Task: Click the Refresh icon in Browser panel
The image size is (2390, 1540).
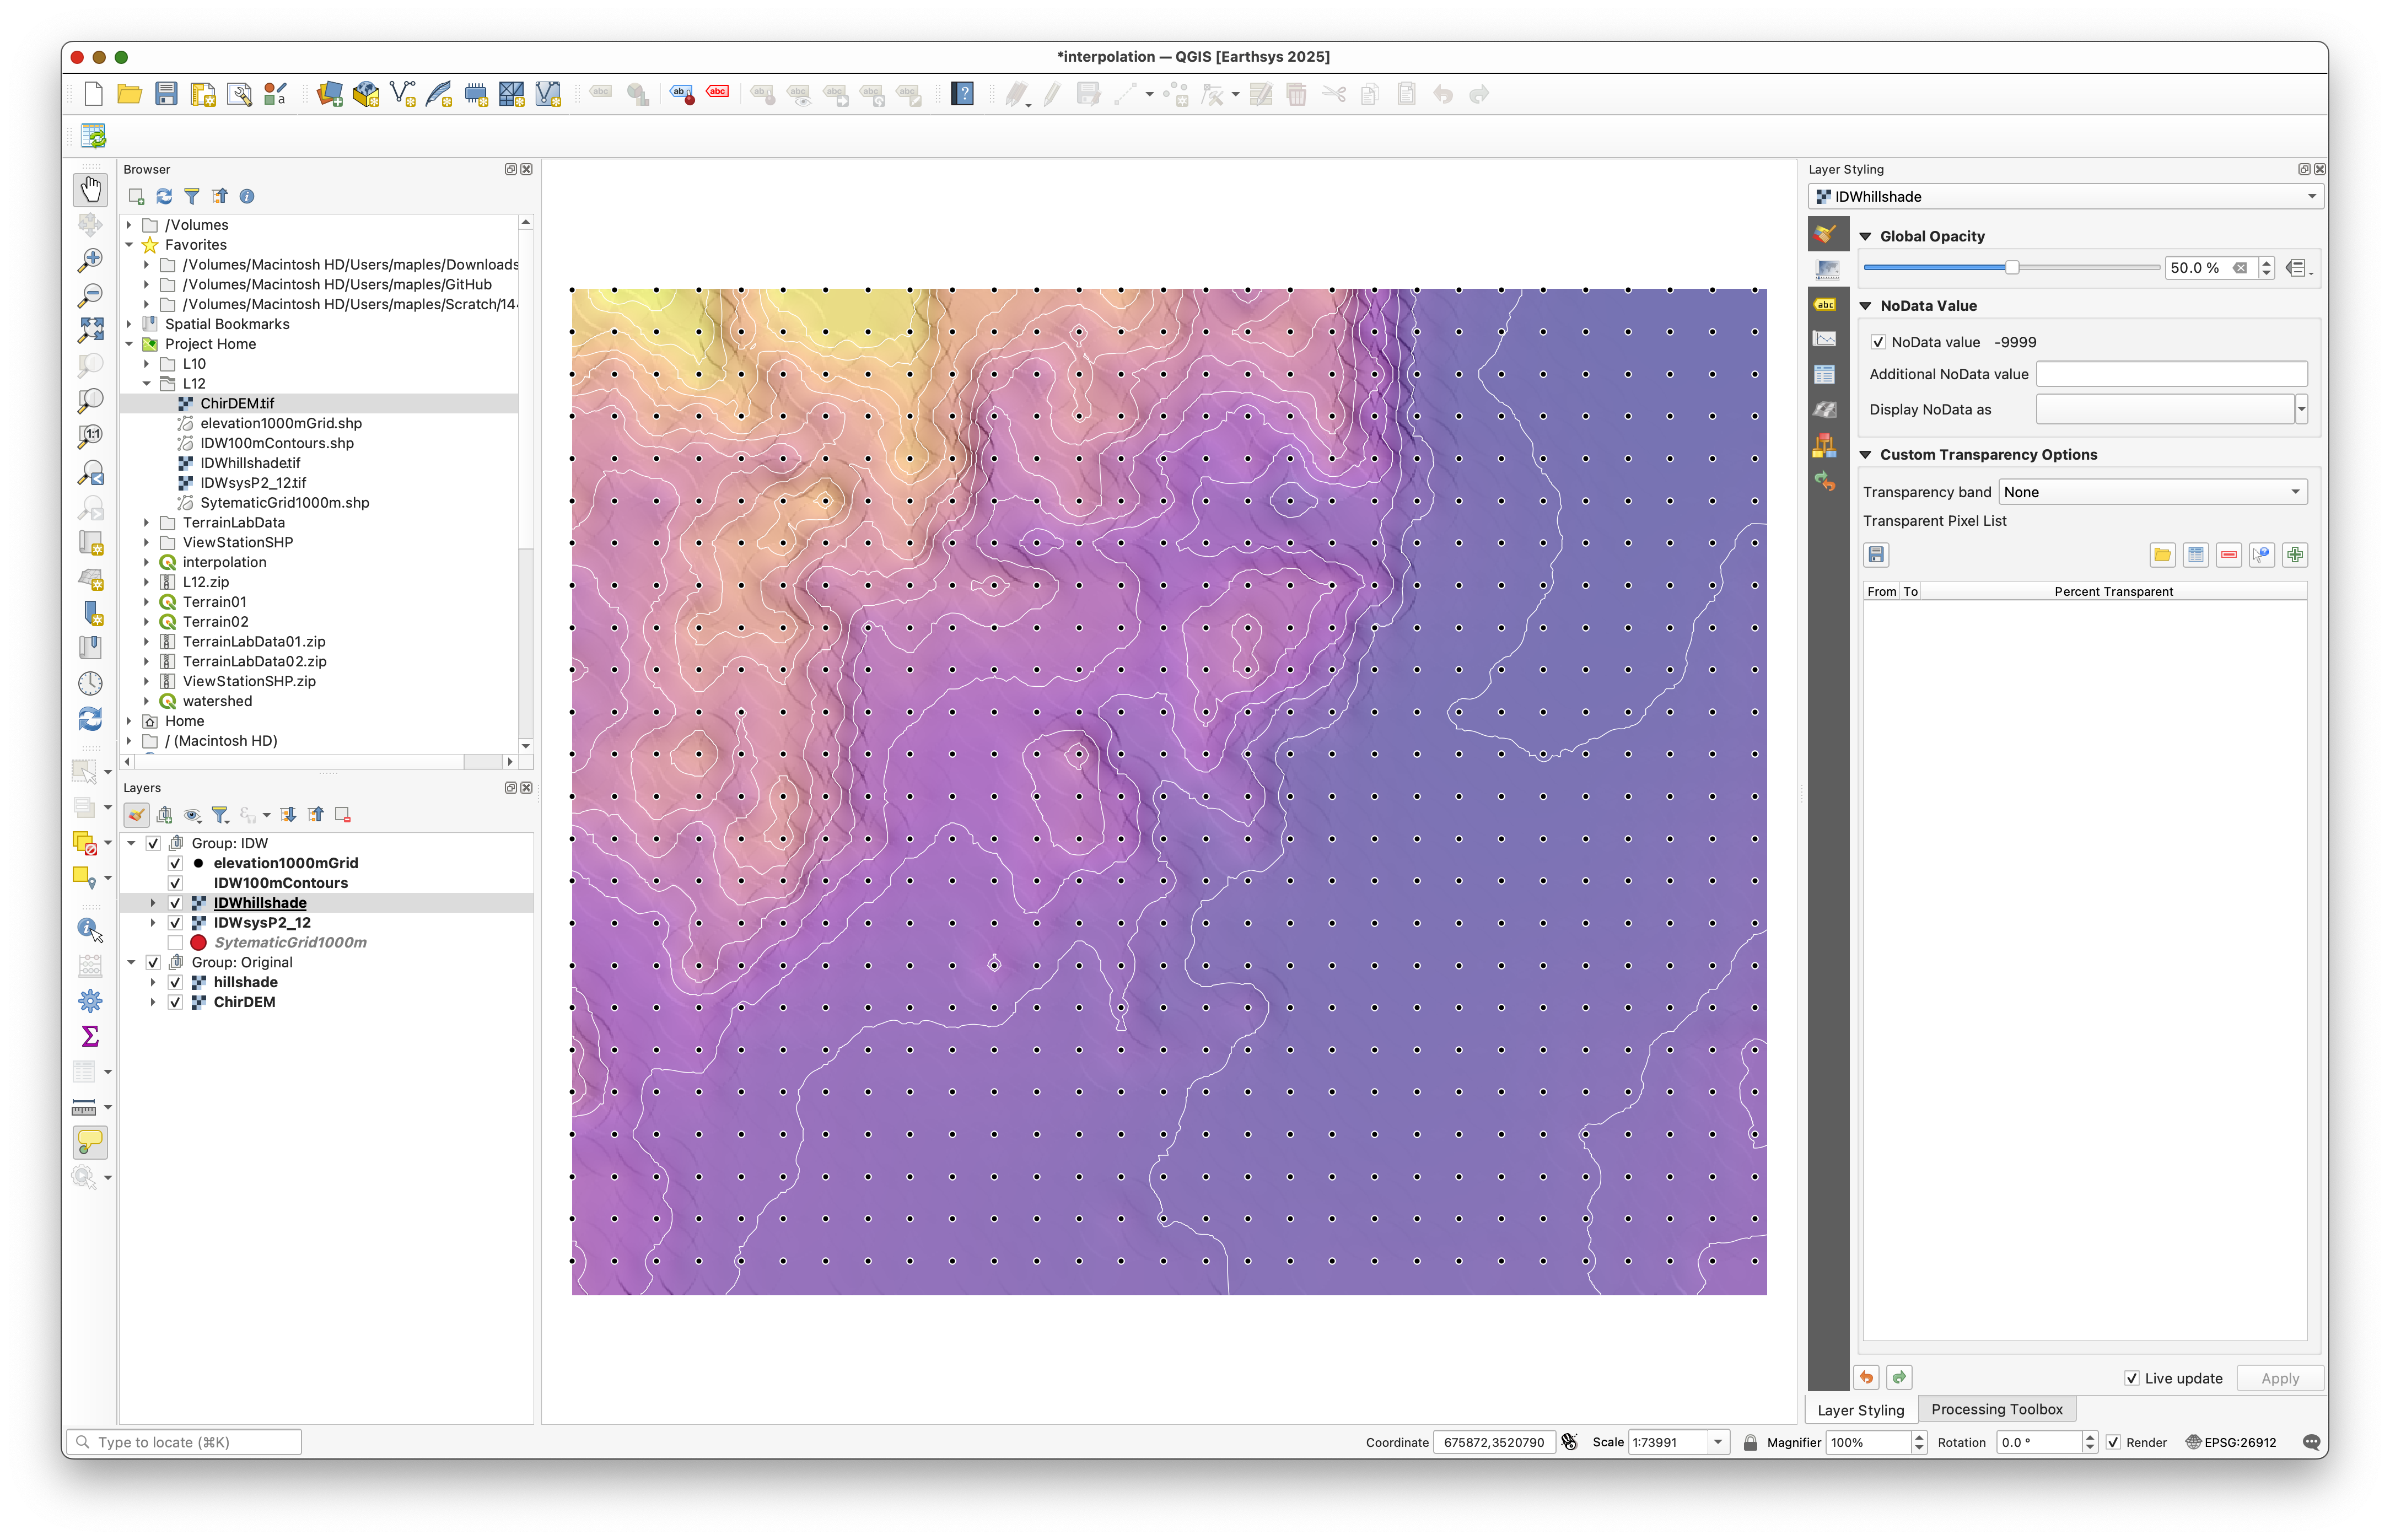Action: click(164, 196)
